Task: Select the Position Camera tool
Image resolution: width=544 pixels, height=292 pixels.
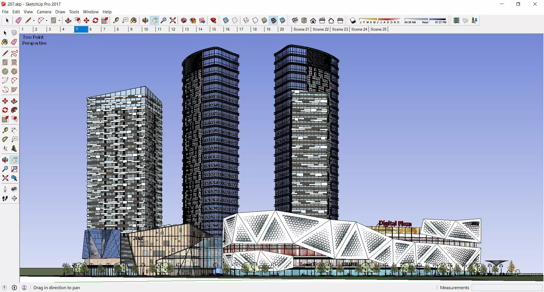Action: (5, 189)
